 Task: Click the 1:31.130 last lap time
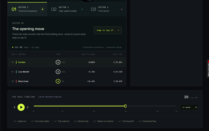coord(118,72)
